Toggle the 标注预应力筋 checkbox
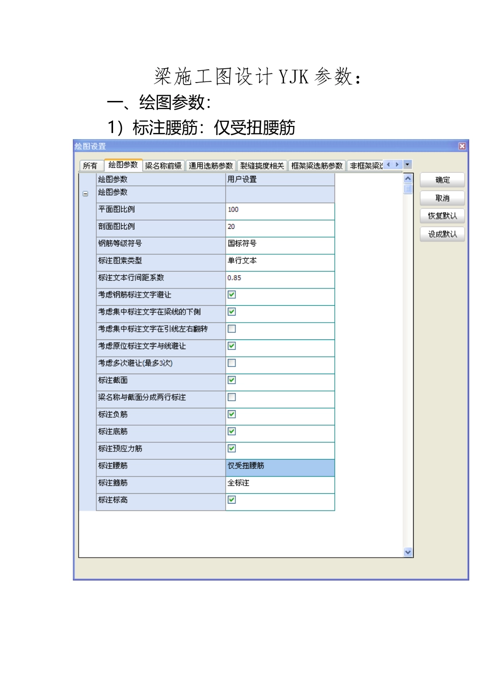 tap(232, 449)
